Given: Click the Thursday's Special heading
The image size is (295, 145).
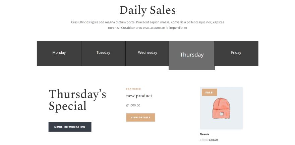Looking at the screenshot, I should (x=77, y=100).
